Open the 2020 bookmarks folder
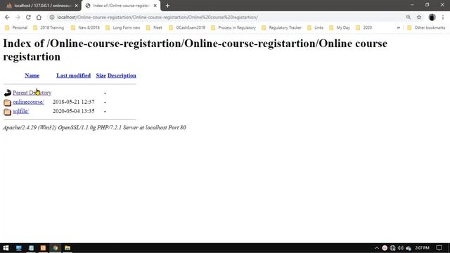The image size is (450, 253). [364, 27]
